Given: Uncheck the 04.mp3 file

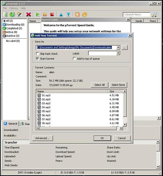Looking at the screenshot, I should [39, 107].
